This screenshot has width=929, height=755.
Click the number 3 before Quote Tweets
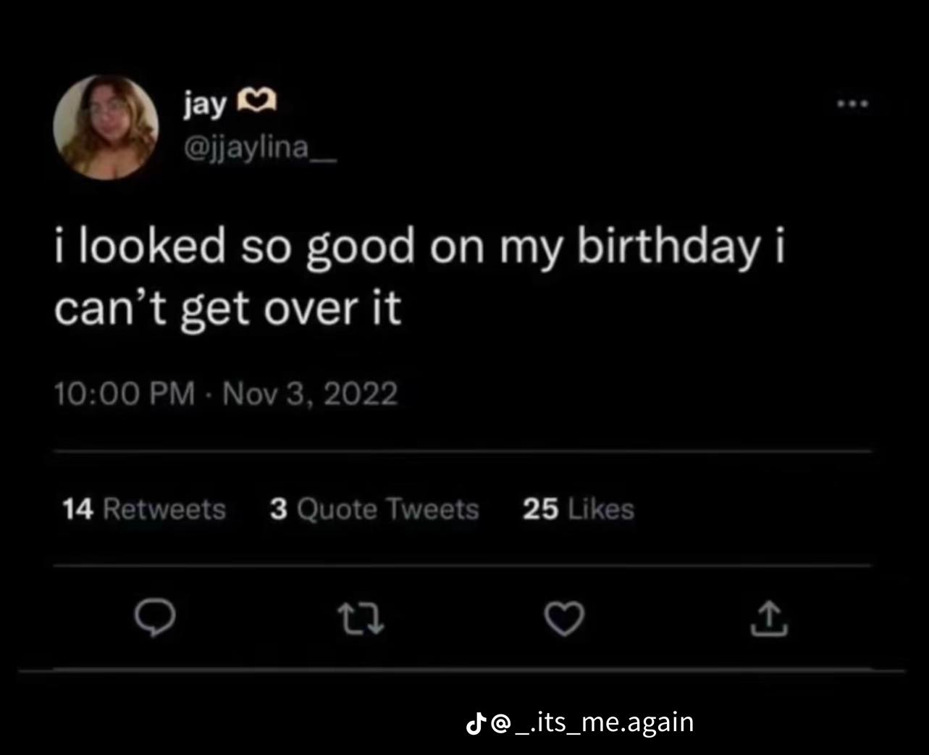point(279,509)
